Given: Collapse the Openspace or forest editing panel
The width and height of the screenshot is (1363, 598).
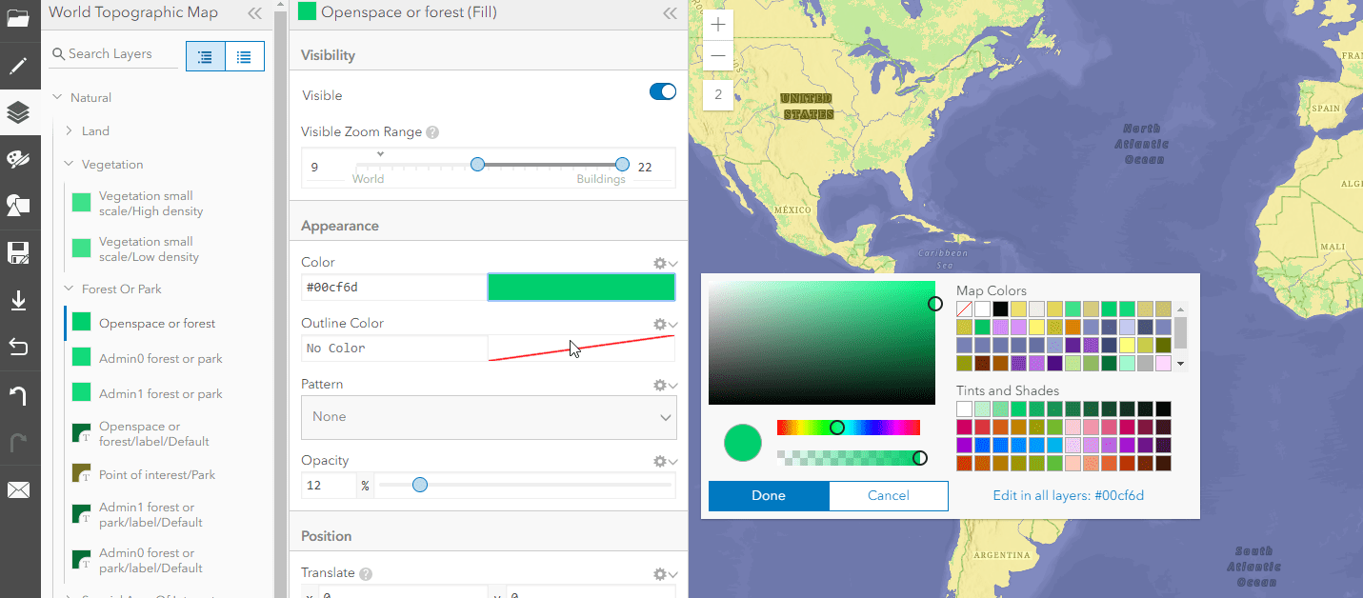Looking at the screenshot, I should pos(670,12).
